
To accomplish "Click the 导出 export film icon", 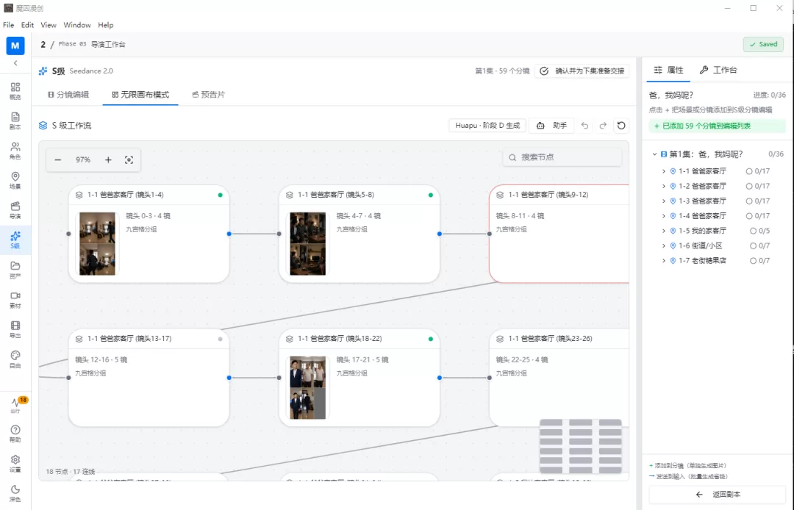I will coord(15,329).
